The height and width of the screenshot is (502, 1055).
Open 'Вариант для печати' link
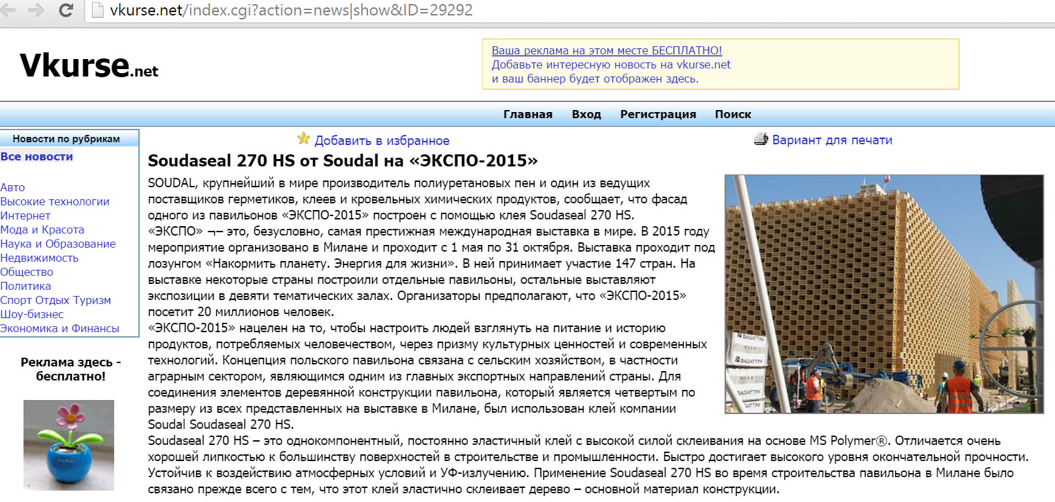832,140
